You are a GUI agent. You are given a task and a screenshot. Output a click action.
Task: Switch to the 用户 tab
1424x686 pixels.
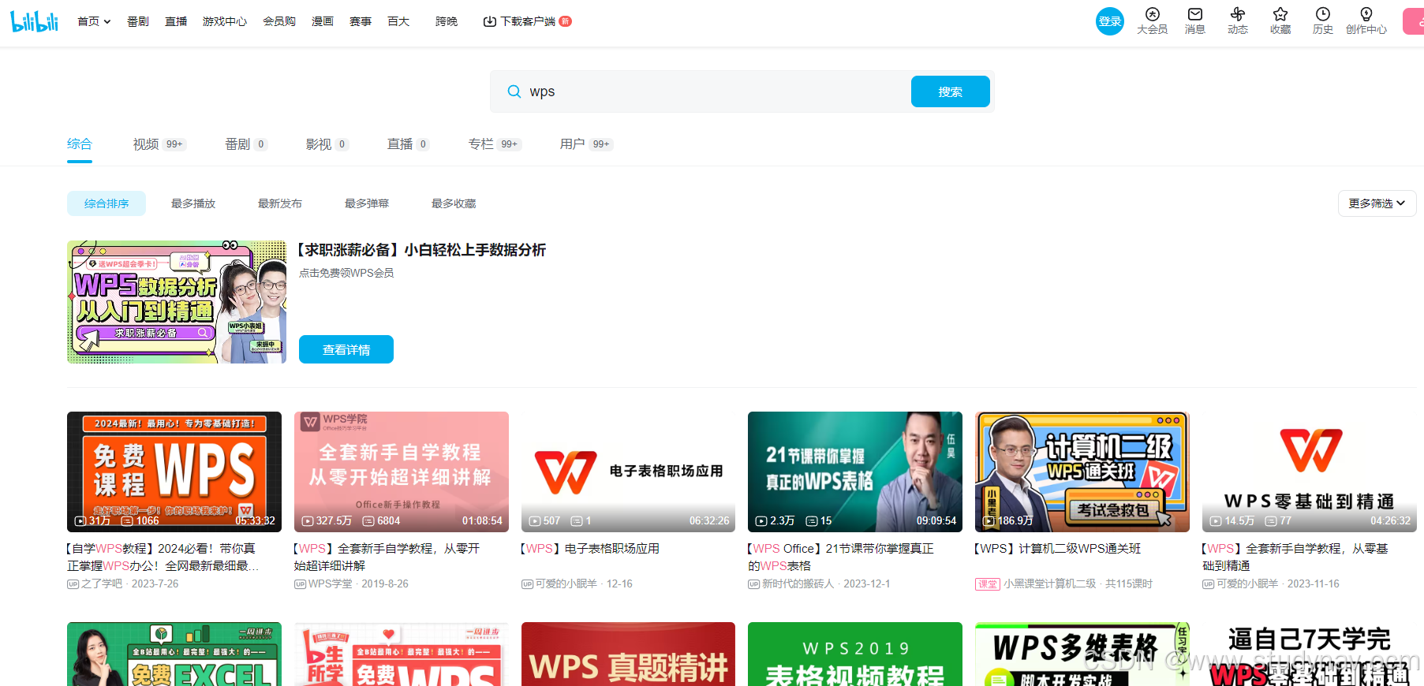[586, 144]
